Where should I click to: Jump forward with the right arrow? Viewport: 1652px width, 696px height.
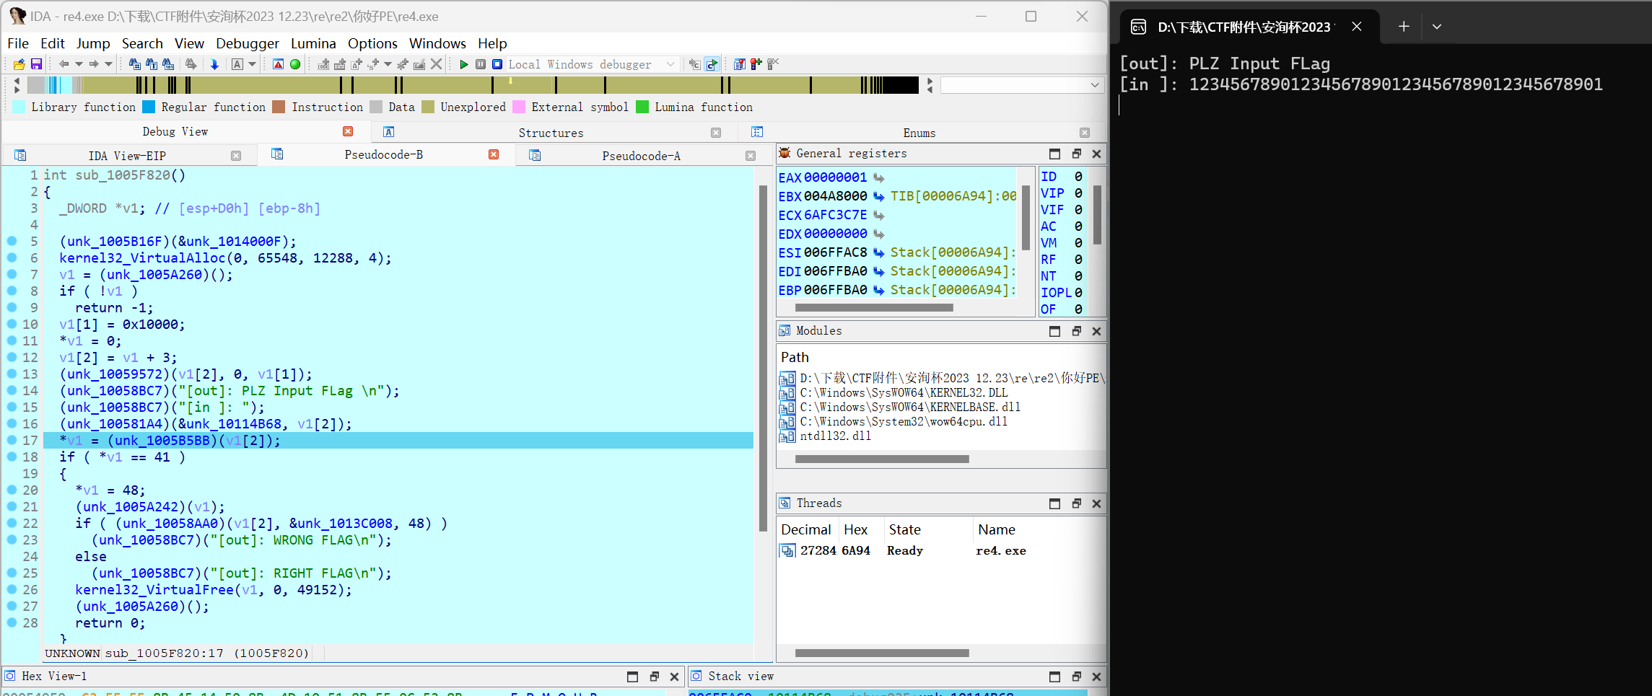pyautogui.click(x=94, y=64)
